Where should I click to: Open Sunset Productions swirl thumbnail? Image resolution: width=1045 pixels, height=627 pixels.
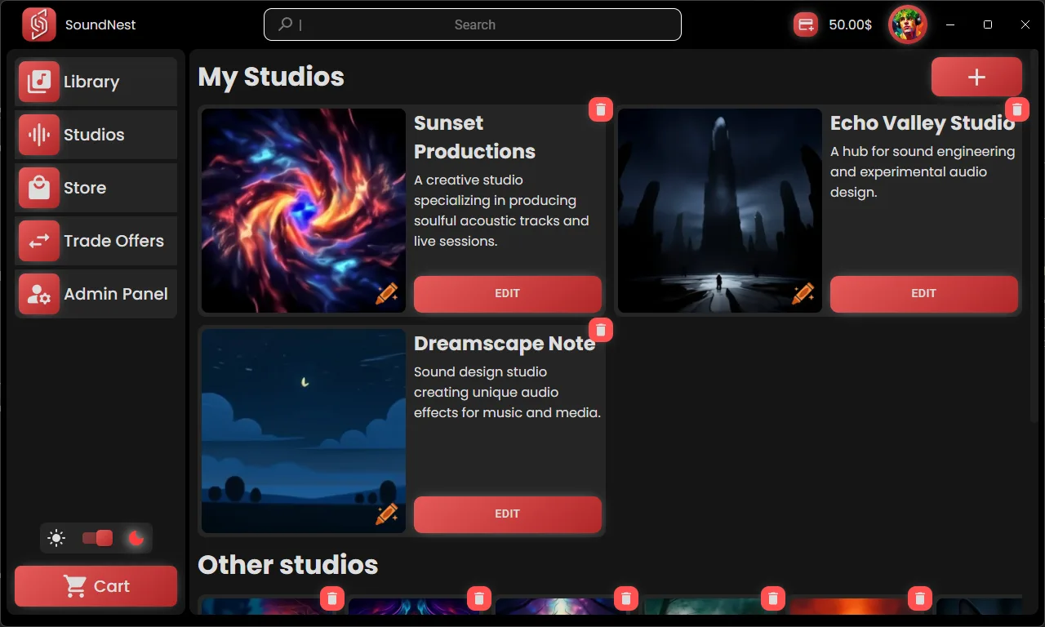[304, 211]
